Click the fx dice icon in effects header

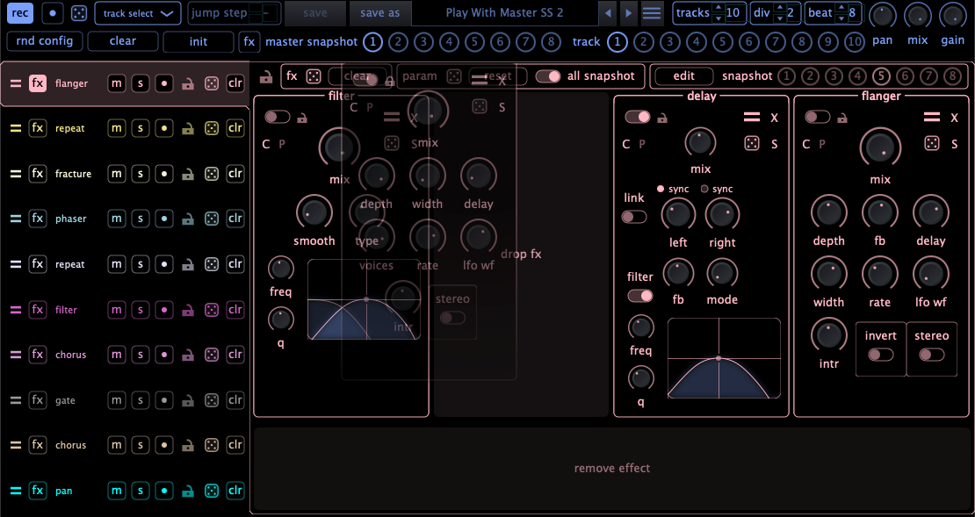point(313,75)
